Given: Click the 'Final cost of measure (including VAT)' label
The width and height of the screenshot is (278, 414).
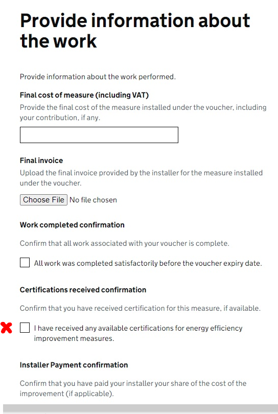Looking at the screenshot, I should [84, 95].
